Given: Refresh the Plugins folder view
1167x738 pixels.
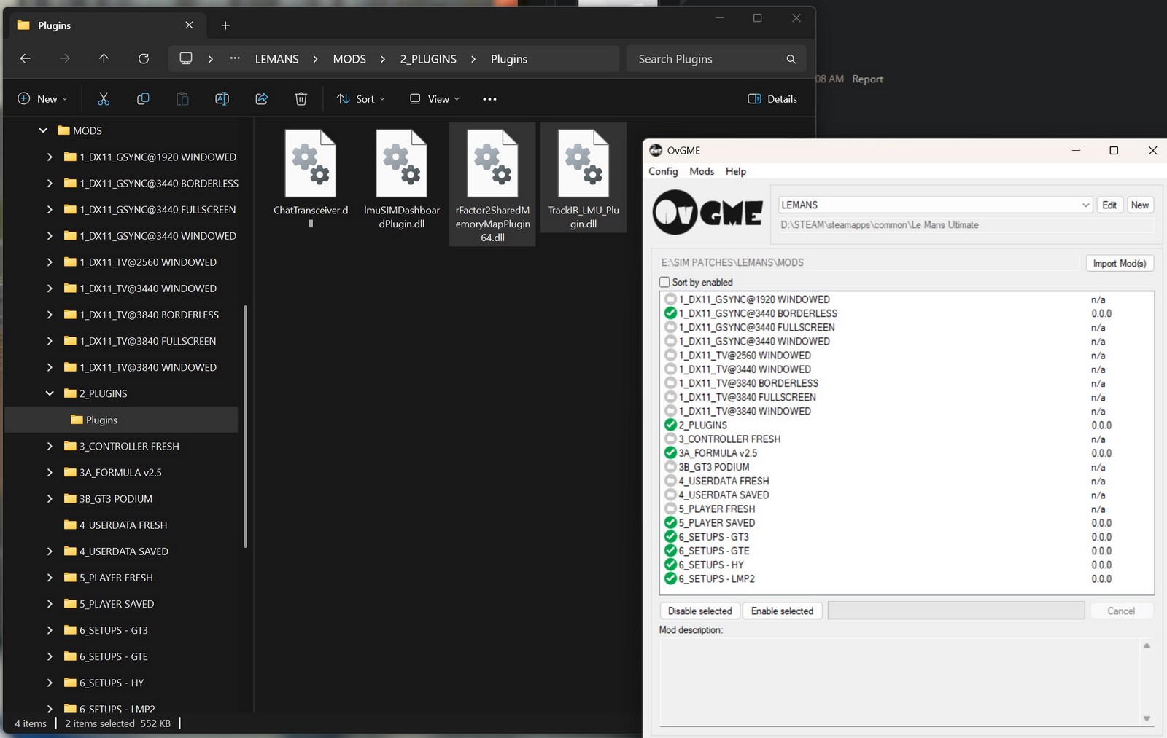Looking at the screenshot, I should pos(144,59).
